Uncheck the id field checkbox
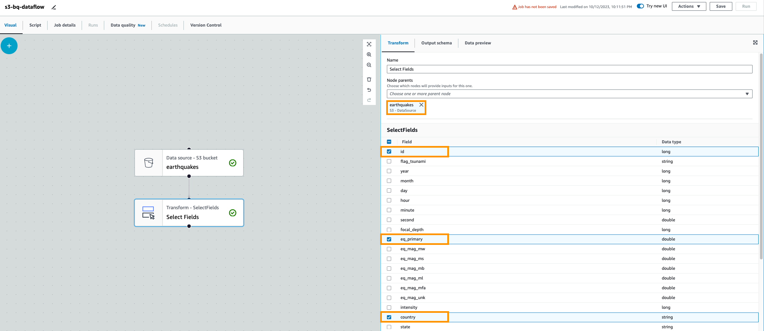The width and height of the screenshot is (764, 331). 389,152
